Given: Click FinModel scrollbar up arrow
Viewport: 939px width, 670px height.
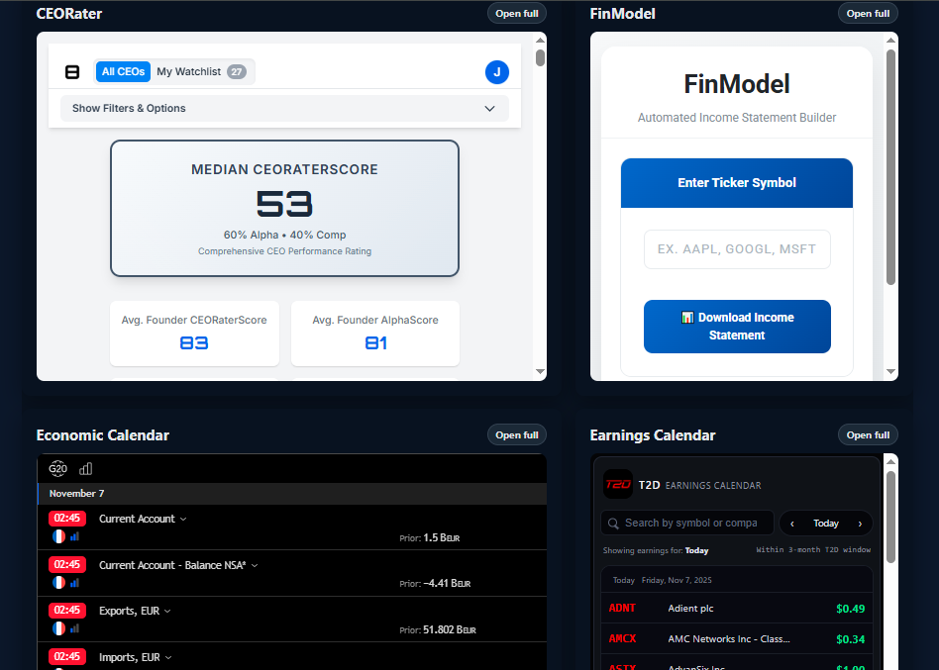Looking at the screenshot, I should [890, 40].
